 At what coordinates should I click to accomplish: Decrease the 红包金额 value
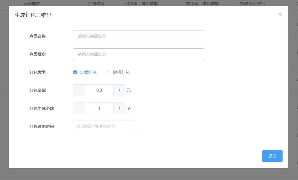(x=79, y=90)
